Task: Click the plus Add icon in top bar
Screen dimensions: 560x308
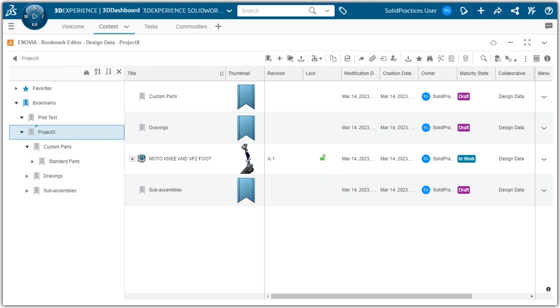Action: (481, 10)
